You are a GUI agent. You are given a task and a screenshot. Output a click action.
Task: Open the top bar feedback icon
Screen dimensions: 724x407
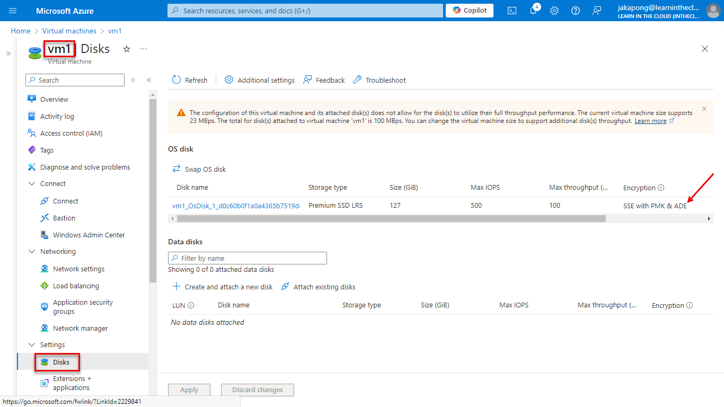(x=597, y=11)
